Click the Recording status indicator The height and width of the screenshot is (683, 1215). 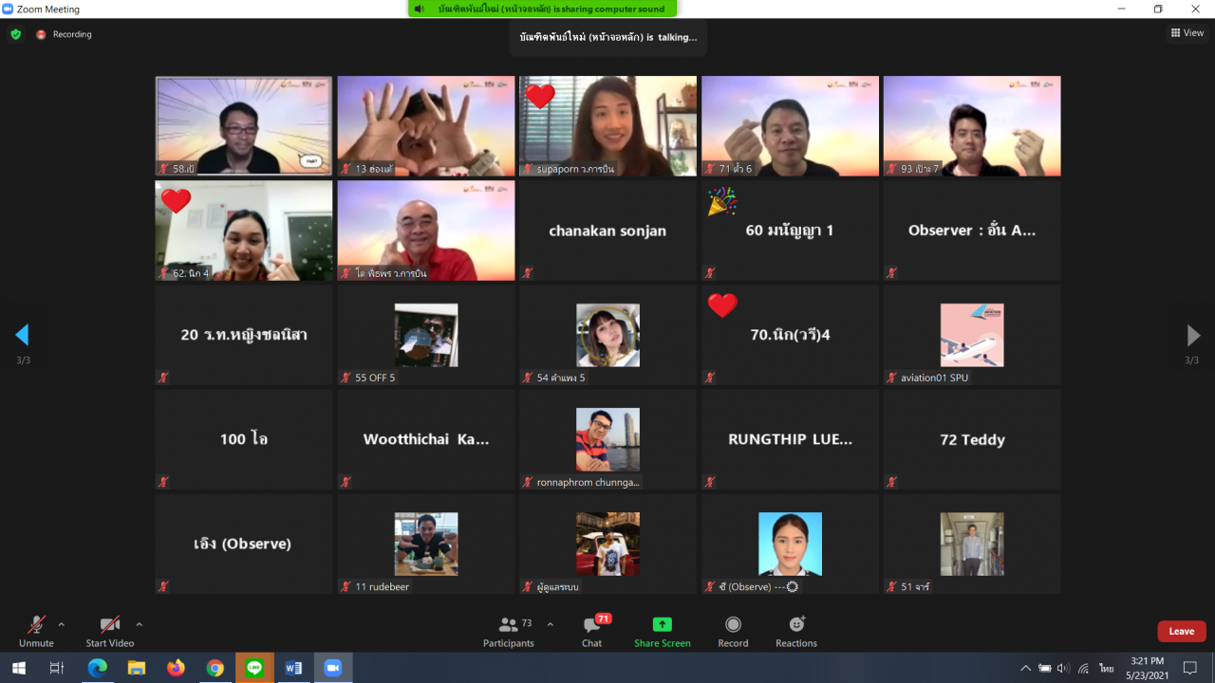(65, 34)
